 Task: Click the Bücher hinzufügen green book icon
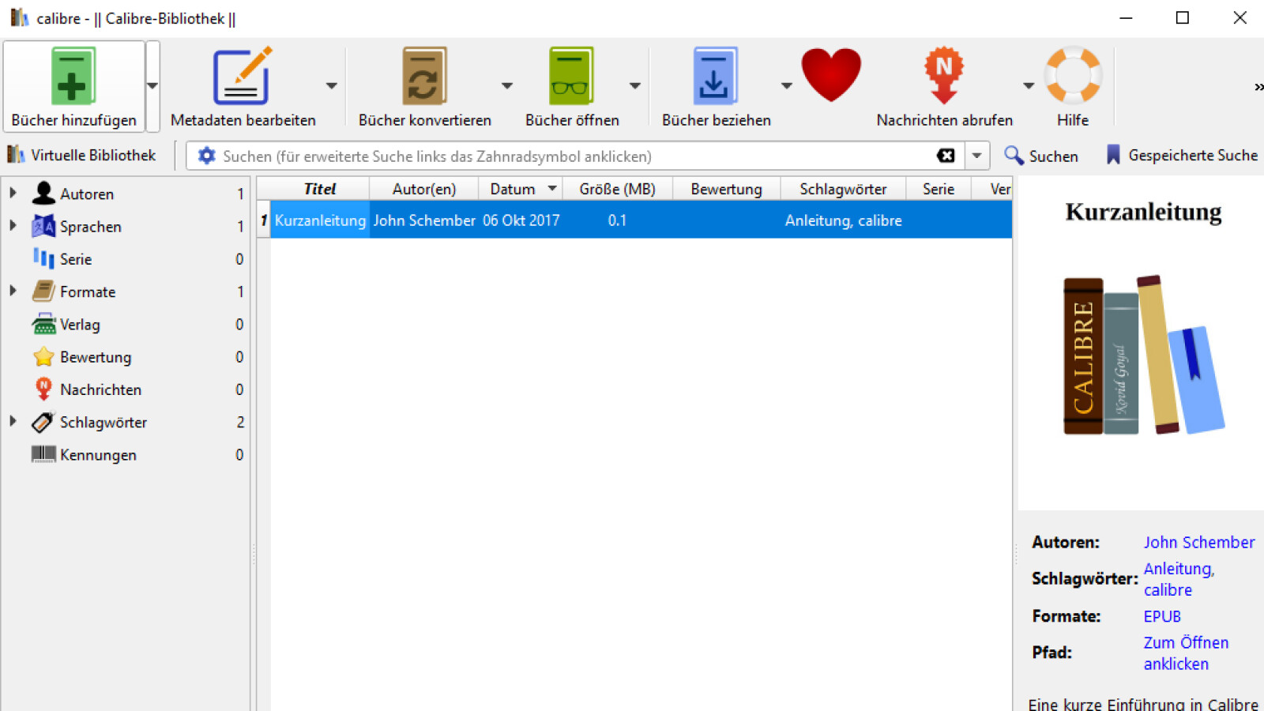(x=73, y=76)
